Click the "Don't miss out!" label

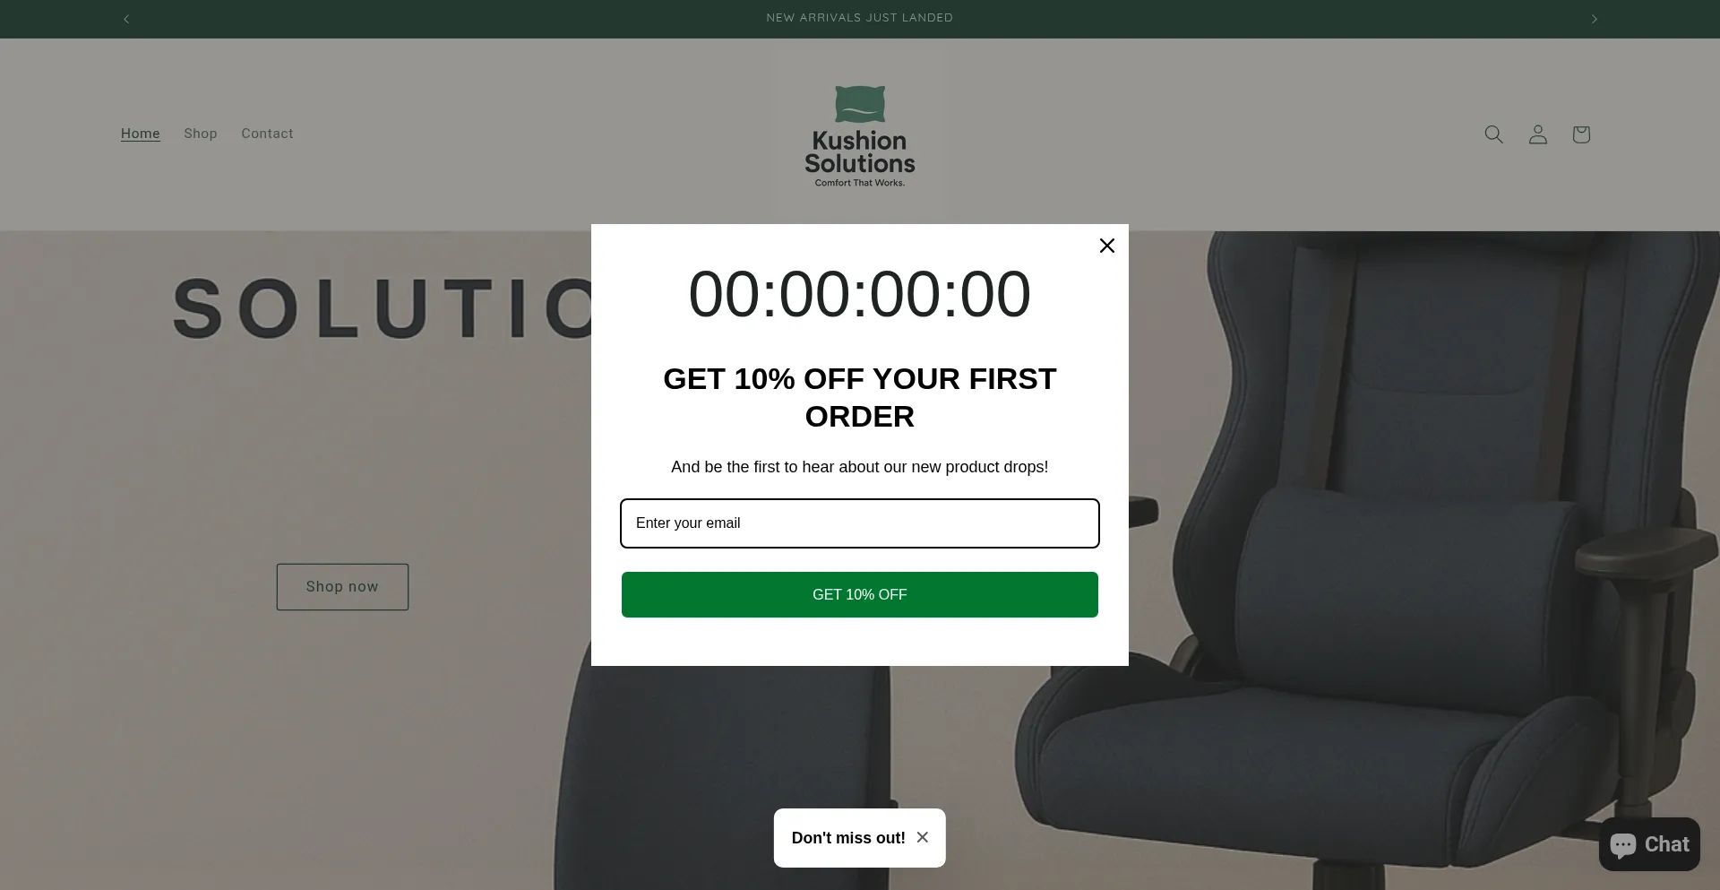[848, 838]
